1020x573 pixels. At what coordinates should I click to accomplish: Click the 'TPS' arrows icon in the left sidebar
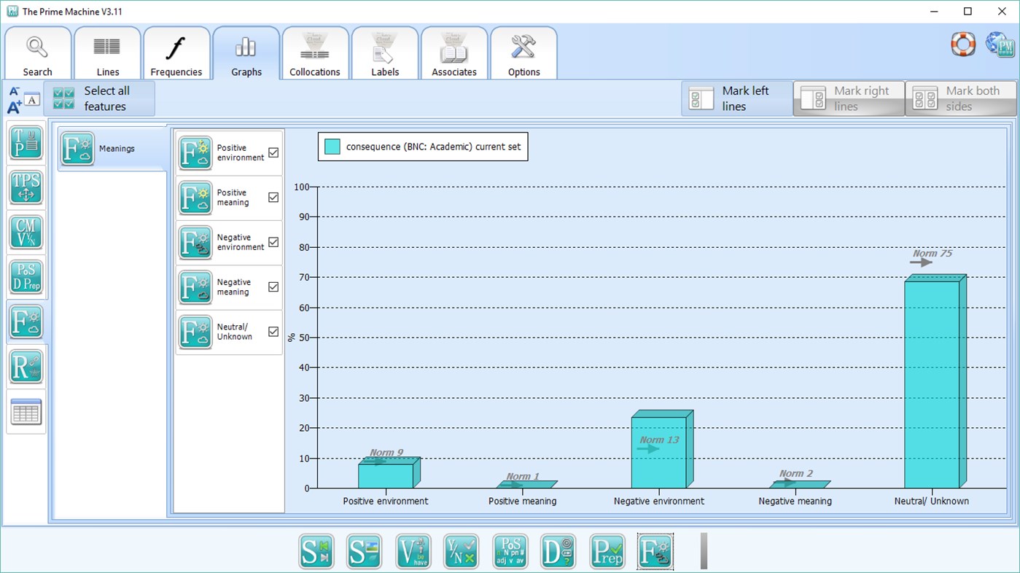26,187
